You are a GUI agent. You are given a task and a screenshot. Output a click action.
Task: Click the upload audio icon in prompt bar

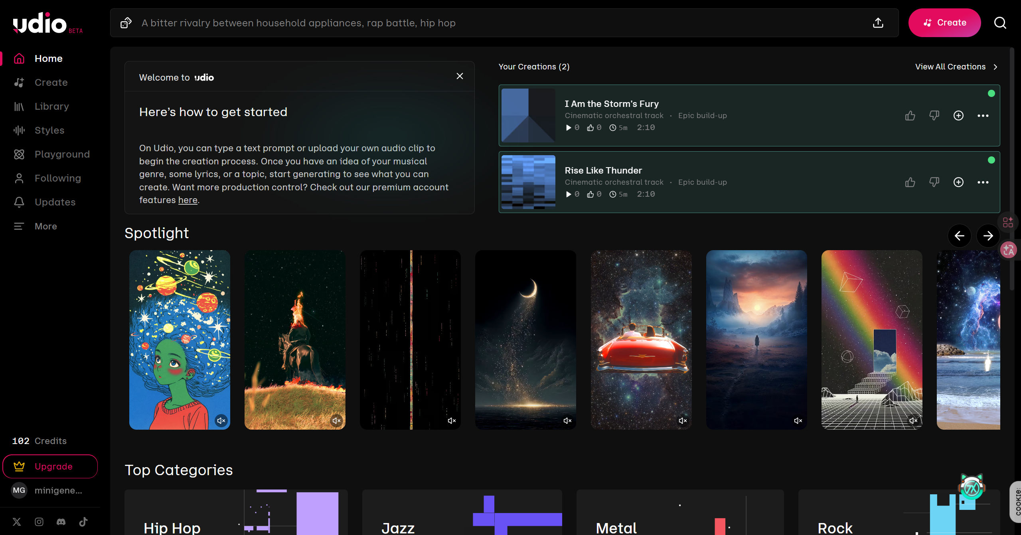(878, 23)
